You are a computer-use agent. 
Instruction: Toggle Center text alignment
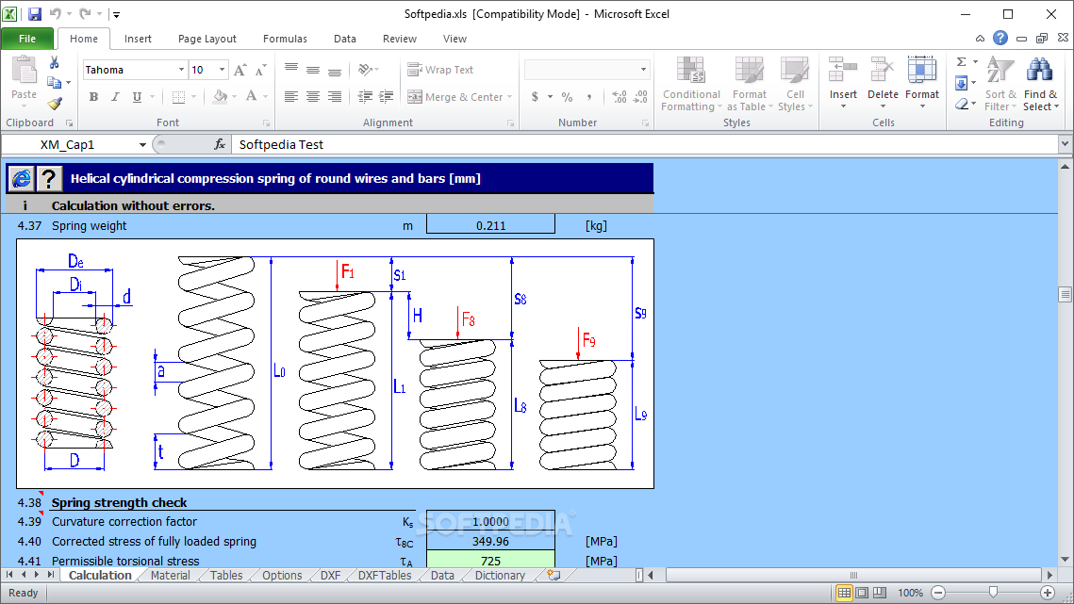[313, 96]
